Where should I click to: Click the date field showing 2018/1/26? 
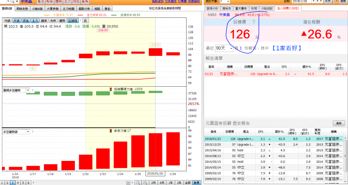[x=302, y=1]
